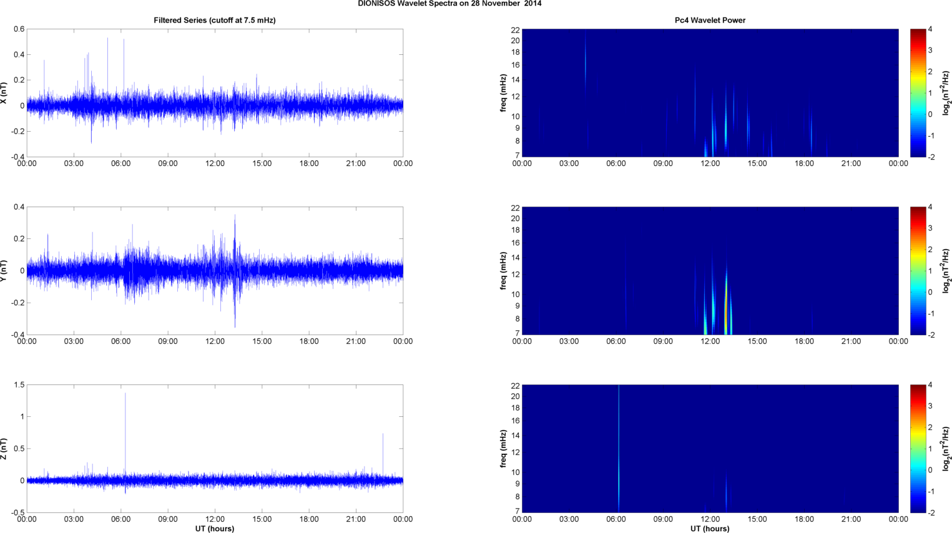
Task: Click the top colorbar's log2(nT²/Hz) label
Action: 946,93
